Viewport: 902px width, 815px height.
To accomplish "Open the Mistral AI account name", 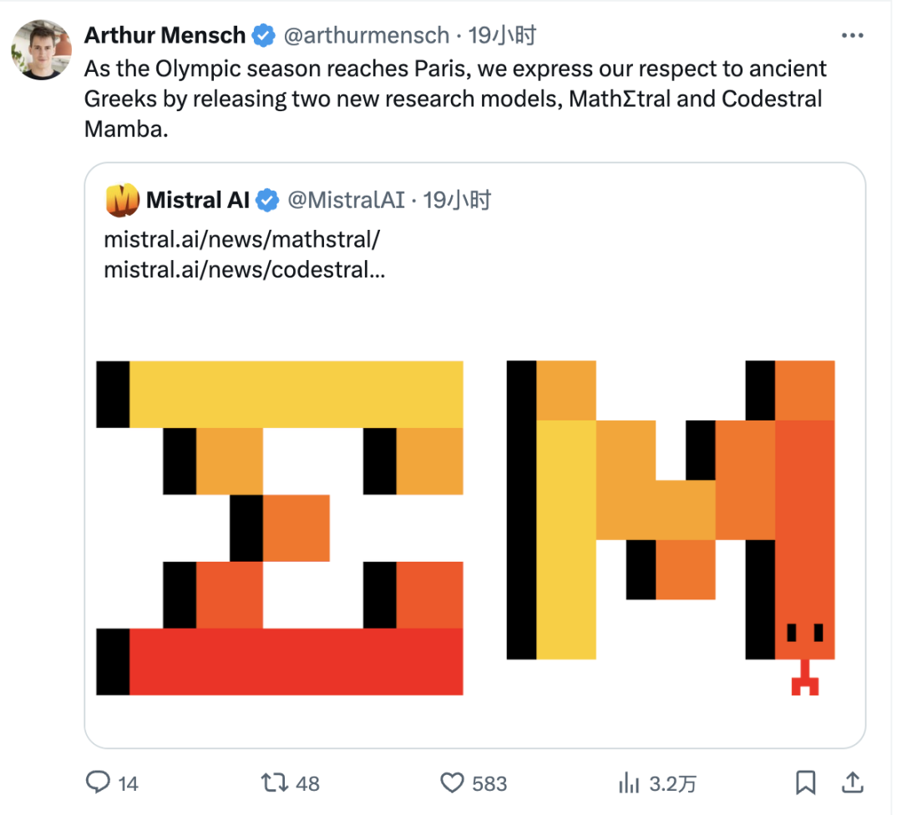I will click(x=196, y=201).
